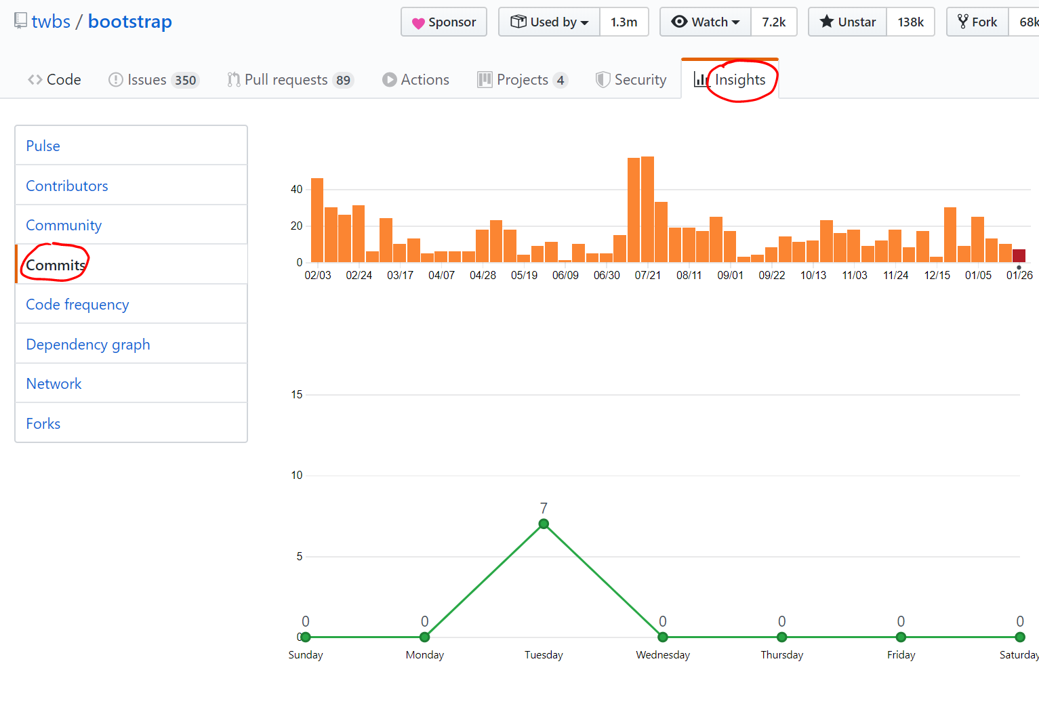Click the Watch eye icon
Screen dimensions: 1039x714
679,22
